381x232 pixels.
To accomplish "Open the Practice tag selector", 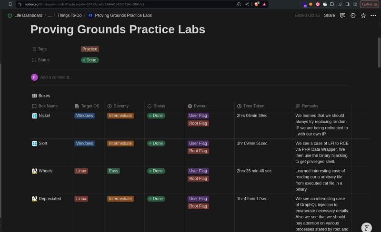I will click(x=90, y=49).
